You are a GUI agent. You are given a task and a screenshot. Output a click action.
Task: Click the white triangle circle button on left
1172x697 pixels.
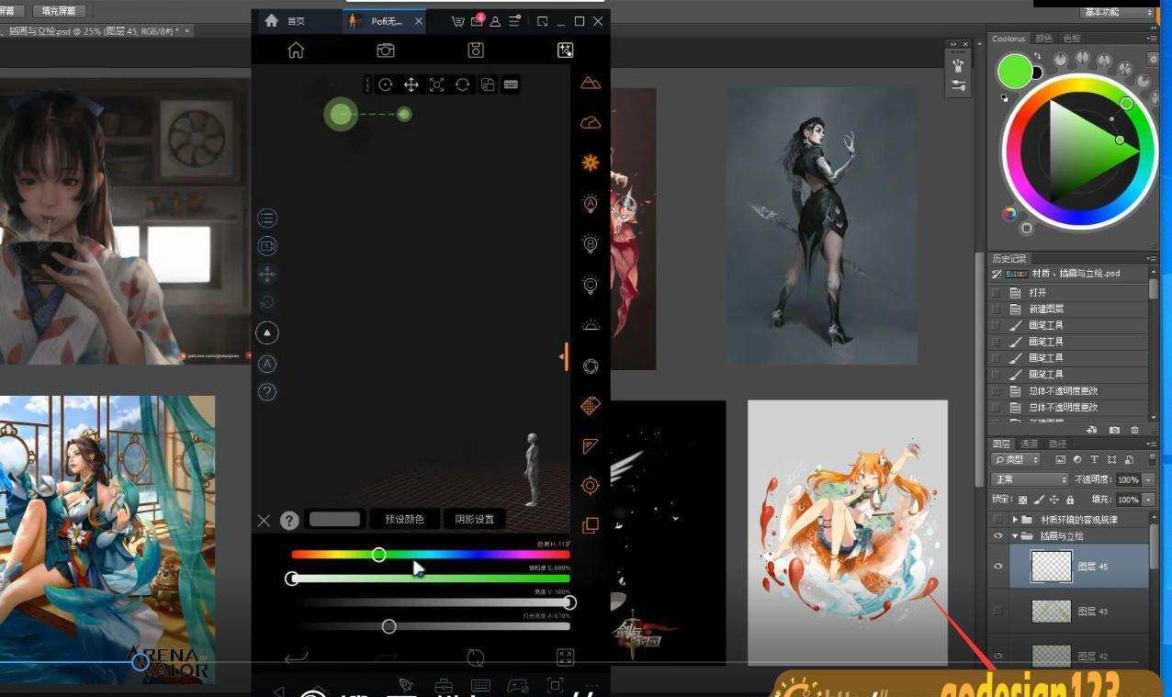tap(267, 332)
